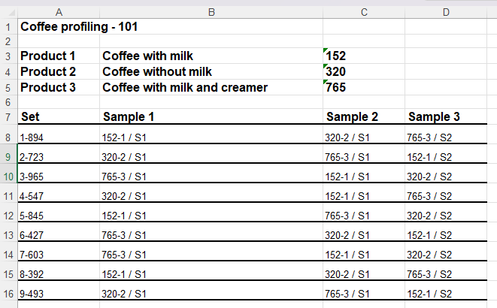The image size is (497, 308).
Task: Select row 1 header
Action: (8, 27)
